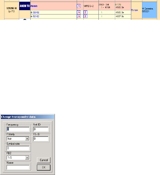Confirm with the OK button
The image size is (160, 175).
click(x=44, y=167)
